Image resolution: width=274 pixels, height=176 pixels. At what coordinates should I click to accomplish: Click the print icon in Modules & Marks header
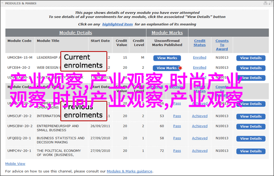pyautogui.click(x=265, y=3)
